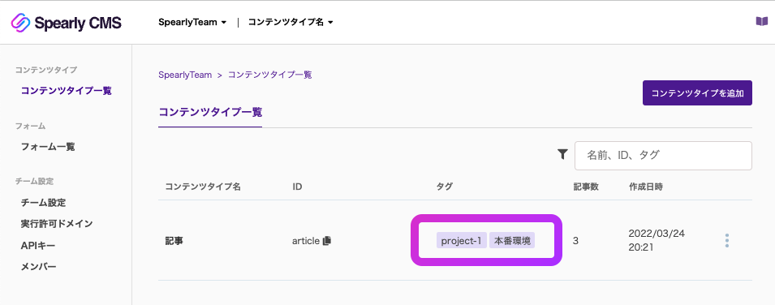Click the filter funnel icon
The height and width of the screenshot is (305, 775).
562,155
